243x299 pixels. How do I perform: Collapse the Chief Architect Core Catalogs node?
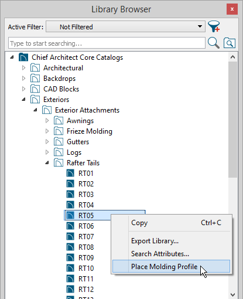point(12,57)
